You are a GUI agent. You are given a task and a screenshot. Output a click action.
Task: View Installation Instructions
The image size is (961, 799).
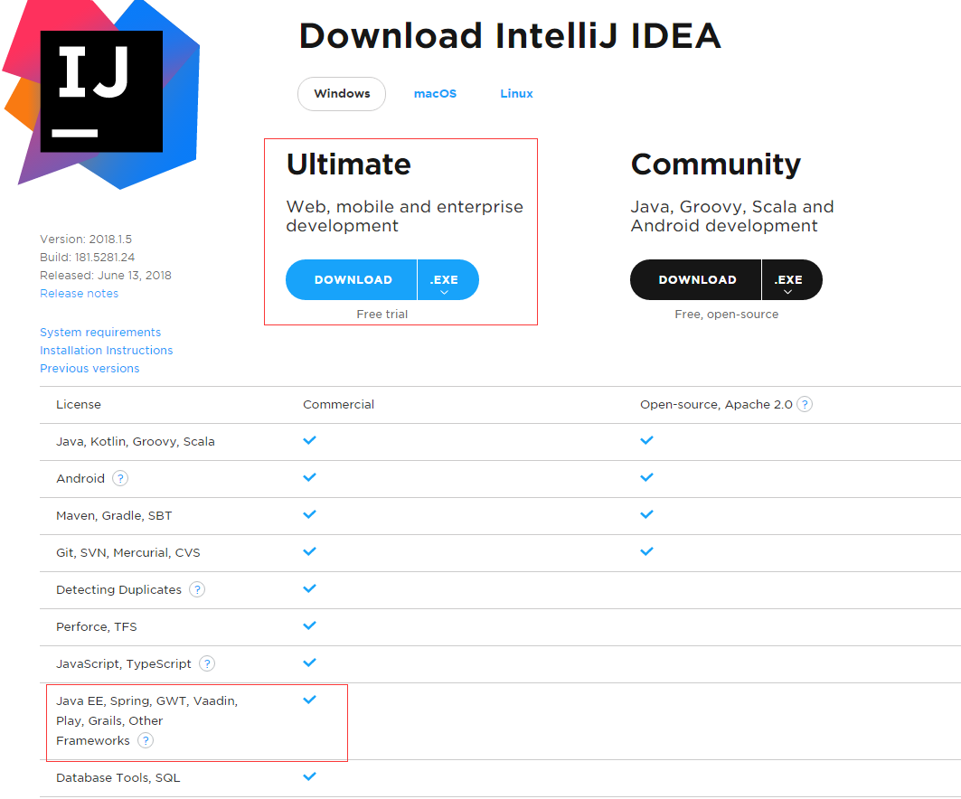click(106, 351)
